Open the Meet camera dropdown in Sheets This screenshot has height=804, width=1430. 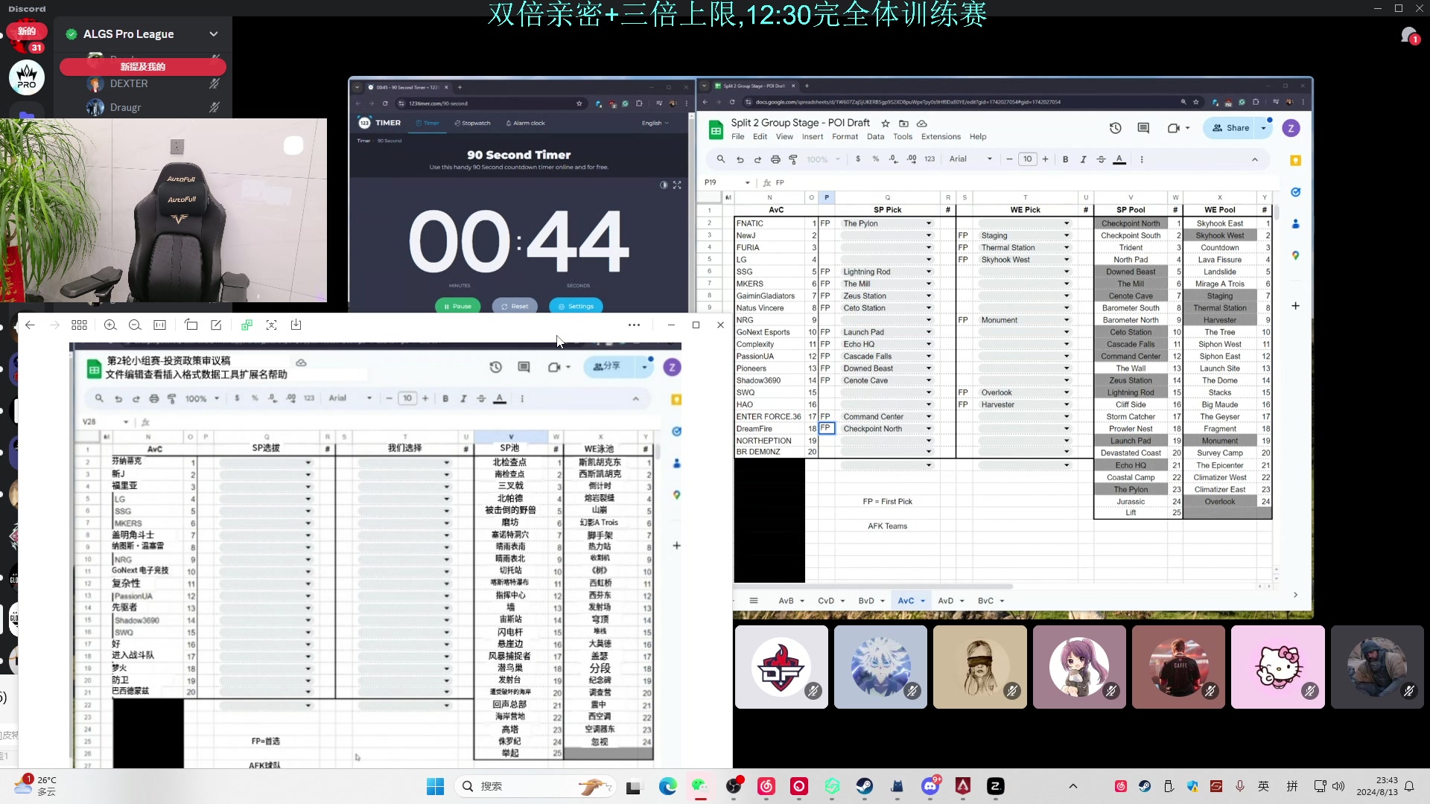[1187, 128]
